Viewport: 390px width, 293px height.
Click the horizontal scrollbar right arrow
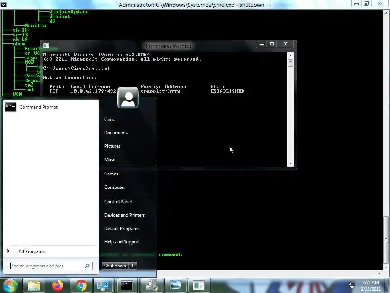(x=379, y=274)
